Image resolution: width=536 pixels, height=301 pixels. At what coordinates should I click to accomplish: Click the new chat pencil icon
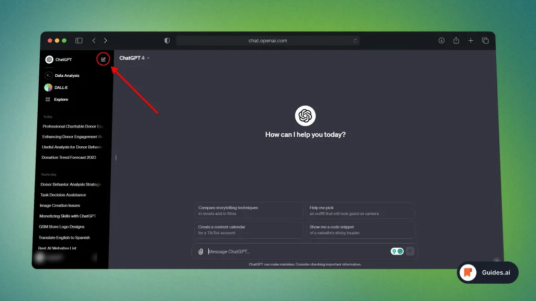coord(103,60)
